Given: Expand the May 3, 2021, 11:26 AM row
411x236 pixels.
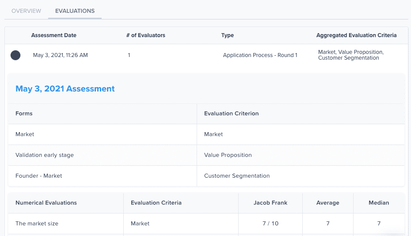Looking at the screenshot, I should (61, 55).
